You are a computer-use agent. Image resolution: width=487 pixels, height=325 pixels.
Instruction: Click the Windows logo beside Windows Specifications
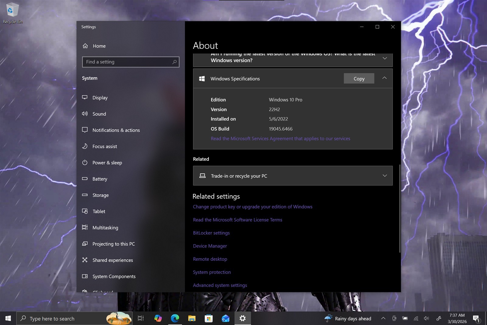[202, 79]
